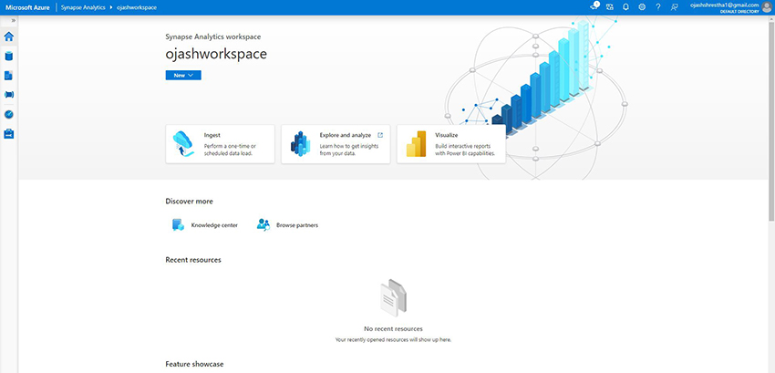Click the Knowledge center icon

click(x=178, y=224)
